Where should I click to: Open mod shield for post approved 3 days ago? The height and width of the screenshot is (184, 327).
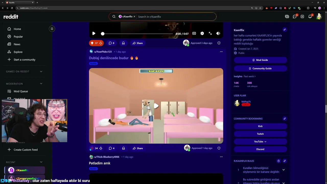pyautogui.click(x=219, y=43)
